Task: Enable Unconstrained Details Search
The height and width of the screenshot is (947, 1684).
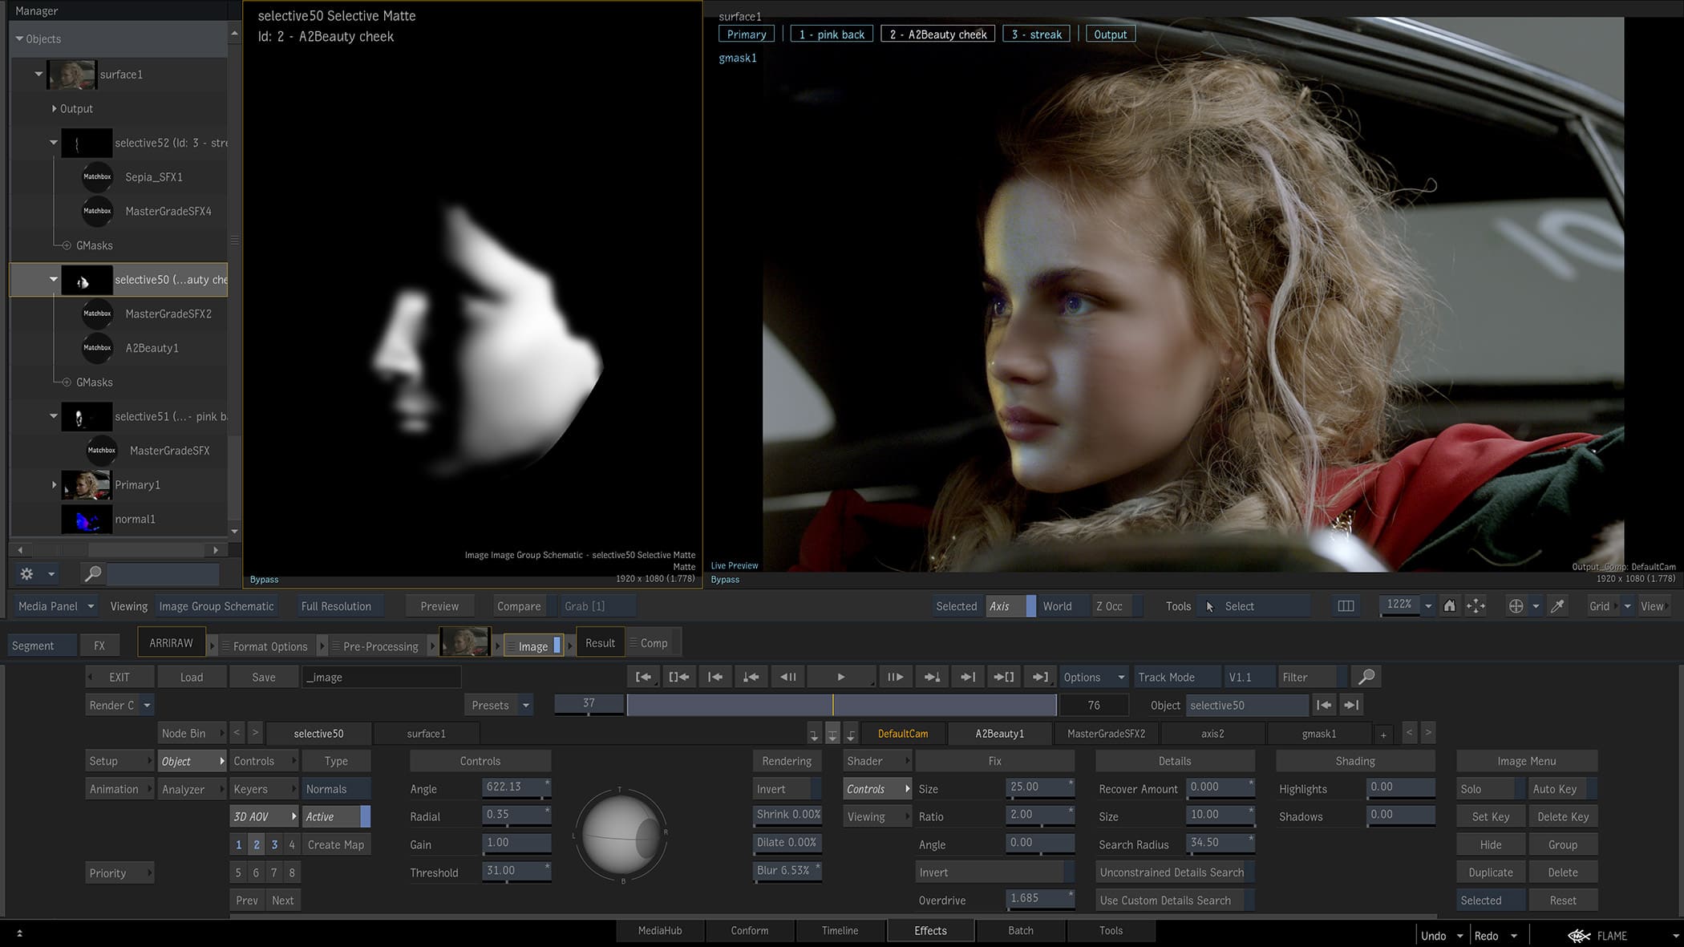Action: (1172, 872)
